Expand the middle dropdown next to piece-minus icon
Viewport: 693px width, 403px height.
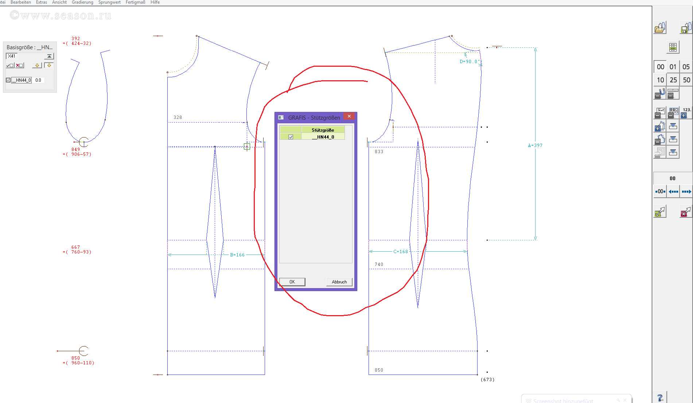[673, 139]
